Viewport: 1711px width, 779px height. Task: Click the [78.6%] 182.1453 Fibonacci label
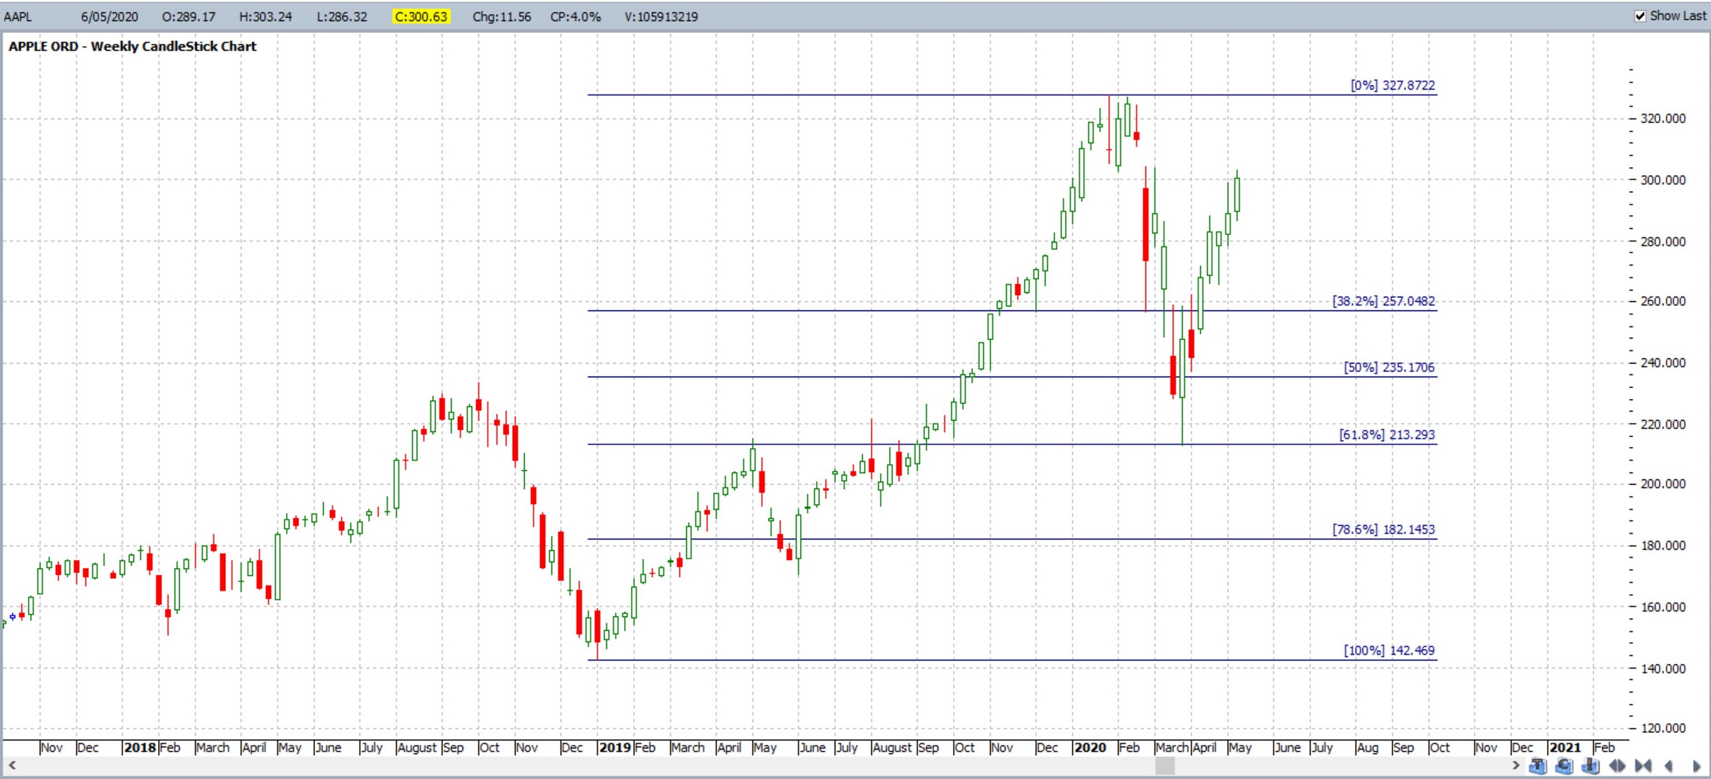pyautogui.click(x=1383, y=530)
